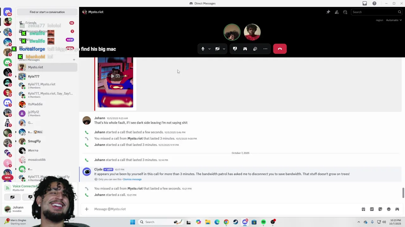Click the Dismiss message link
405x227 pixels.
pos(132,179)
